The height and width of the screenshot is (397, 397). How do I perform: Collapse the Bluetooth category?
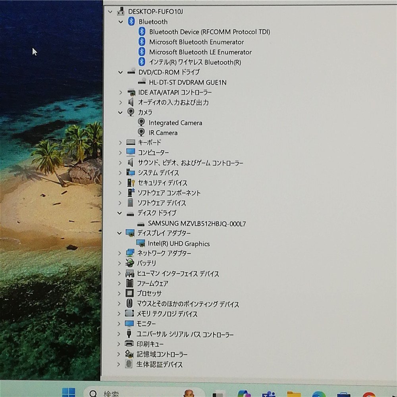121,22
